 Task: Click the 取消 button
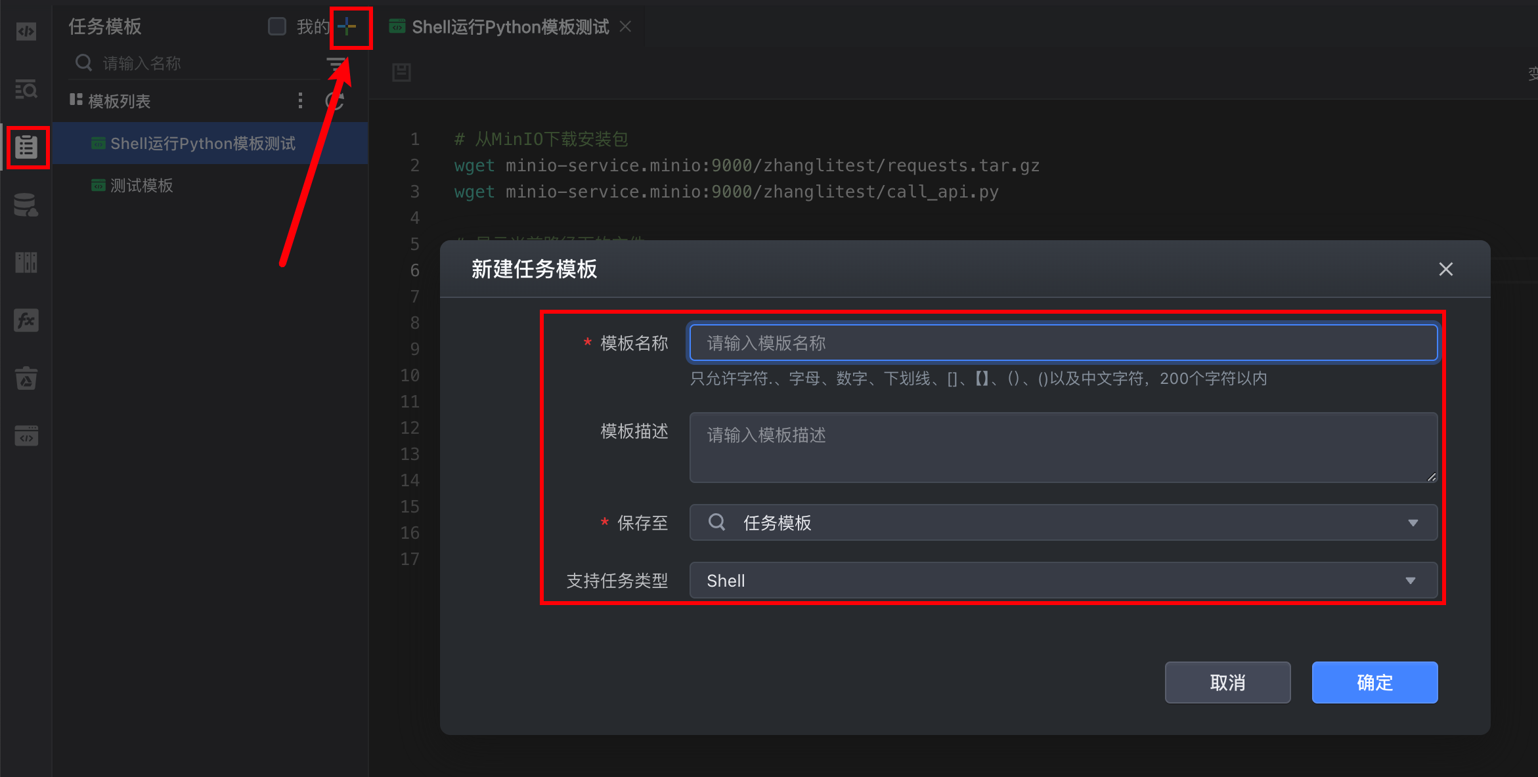1227,682
